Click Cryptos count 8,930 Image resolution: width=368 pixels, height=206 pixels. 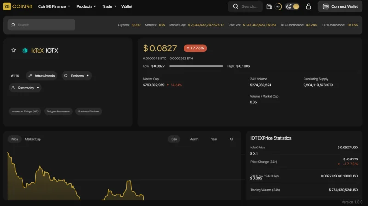(136, 25)
